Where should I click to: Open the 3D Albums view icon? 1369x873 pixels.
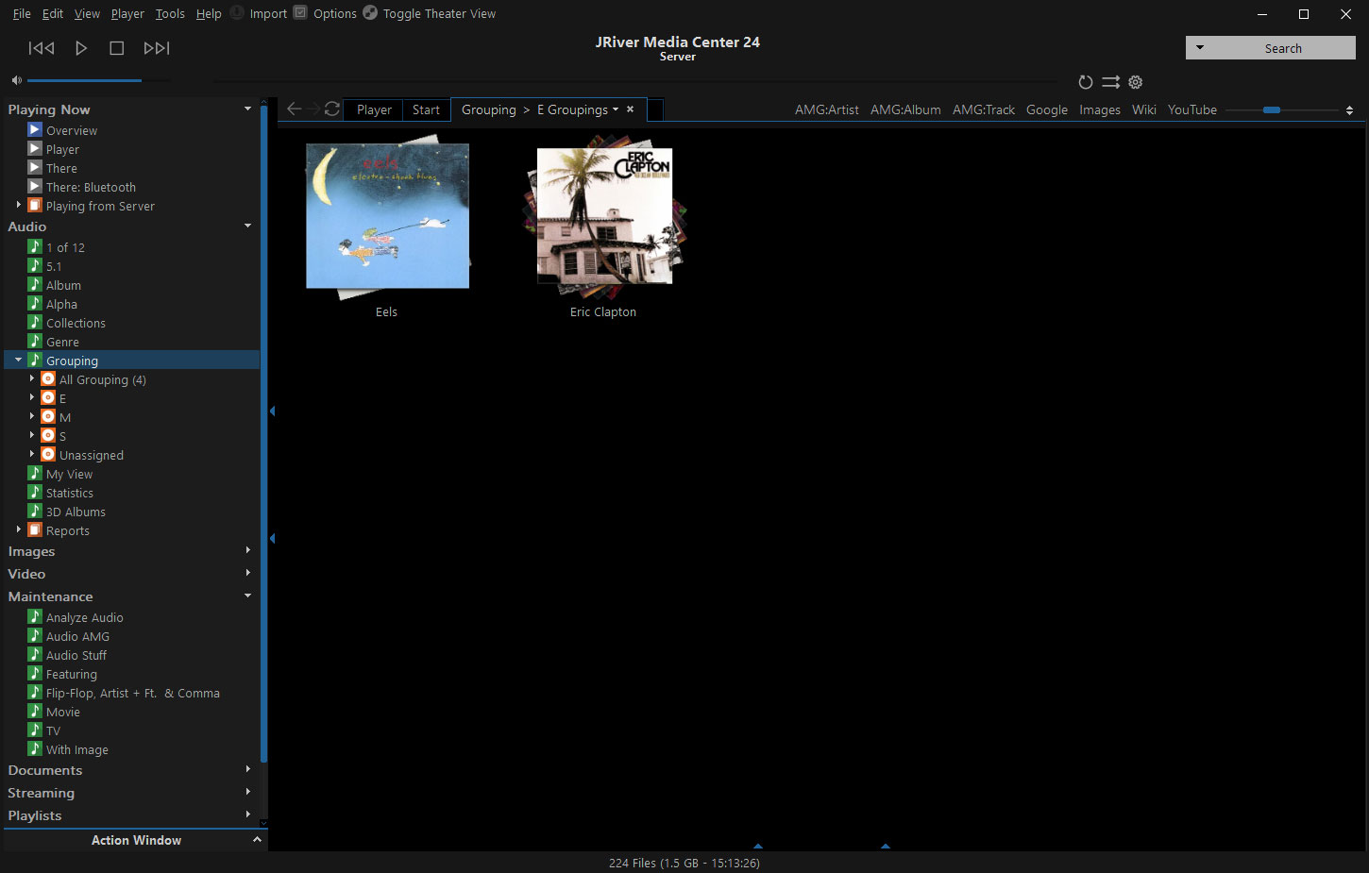coord(35,512)
